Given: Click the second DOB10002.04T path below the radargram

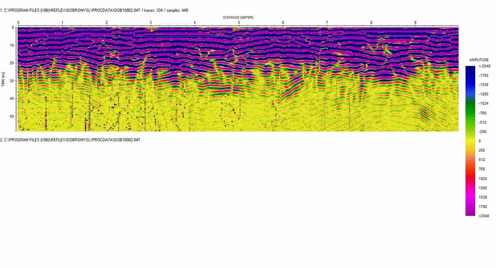Looking at the screenshot, I should coord(70,140).
